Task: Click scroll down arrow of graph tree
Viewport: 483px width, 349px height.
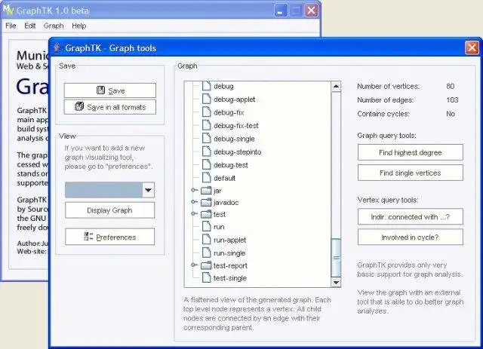Action: tap(336, 282)
